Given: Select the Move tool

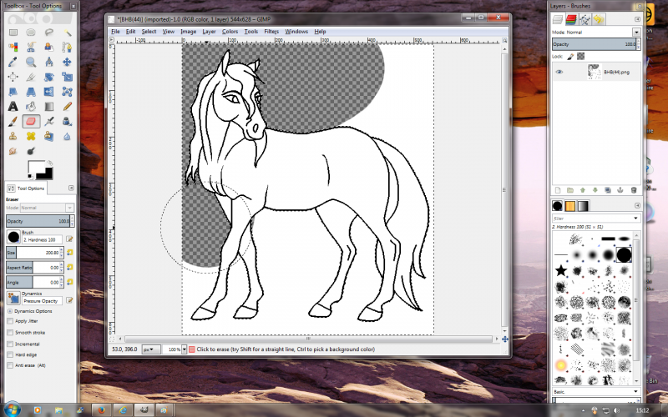Looking at the screenshot, I should click(67, 62).
